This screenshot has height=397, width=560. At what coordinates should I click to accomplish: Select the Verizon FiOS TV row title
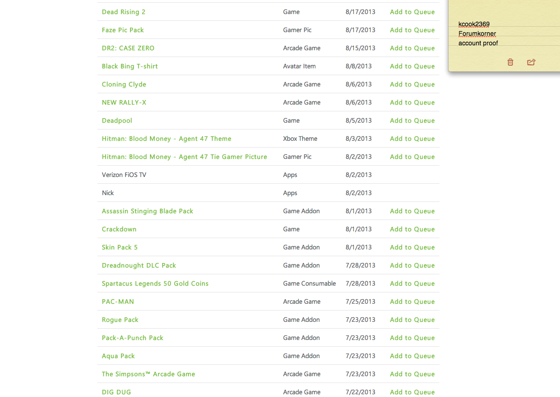124,175
